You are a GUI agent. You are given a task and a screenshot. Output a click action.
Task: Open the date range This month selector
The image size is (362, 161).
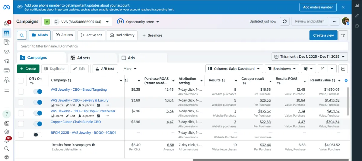(x=310, y=56)
